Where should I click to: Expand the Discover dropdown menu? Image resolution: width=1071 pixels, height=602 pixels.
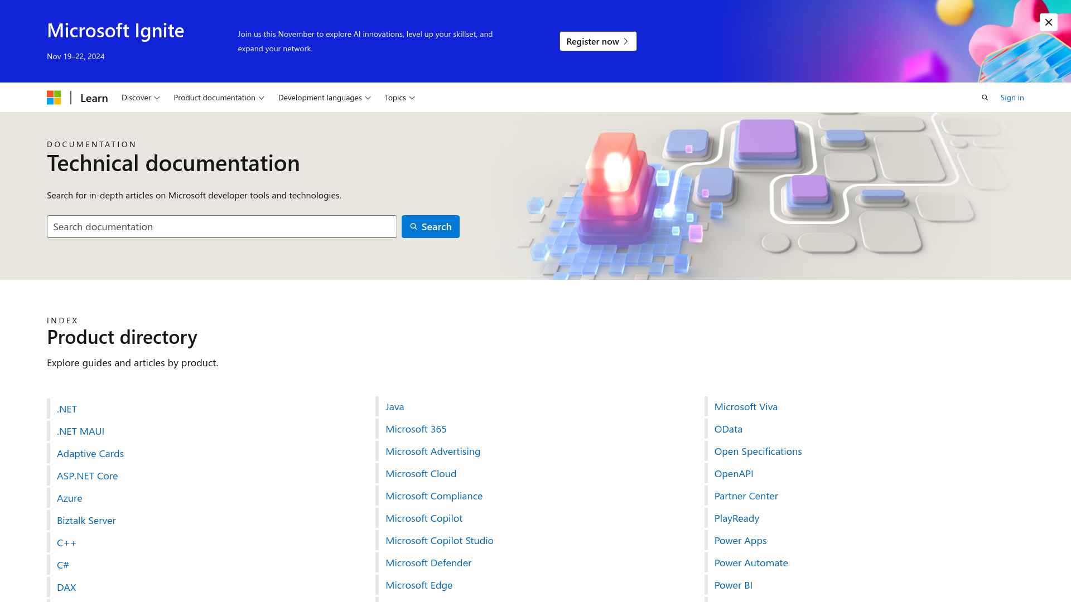click(x=141, y=97)
